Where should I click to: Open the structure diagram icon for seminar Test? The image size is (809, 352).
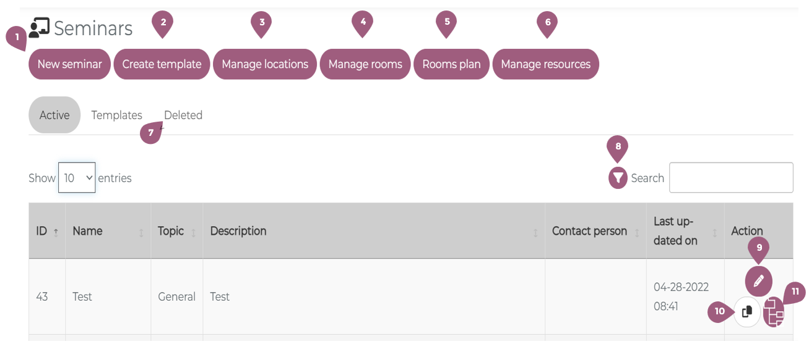pos(774,312)
